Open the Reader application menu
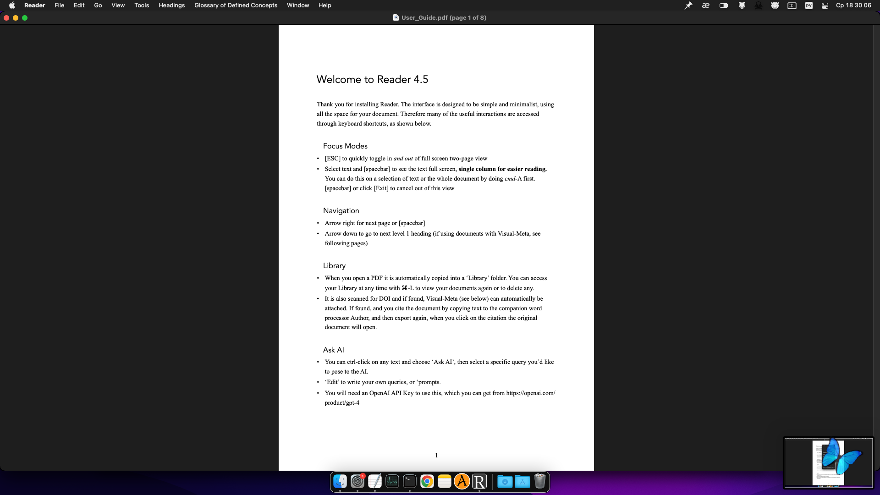The height and width of the screenshot is (495, 880). [34, 5]
